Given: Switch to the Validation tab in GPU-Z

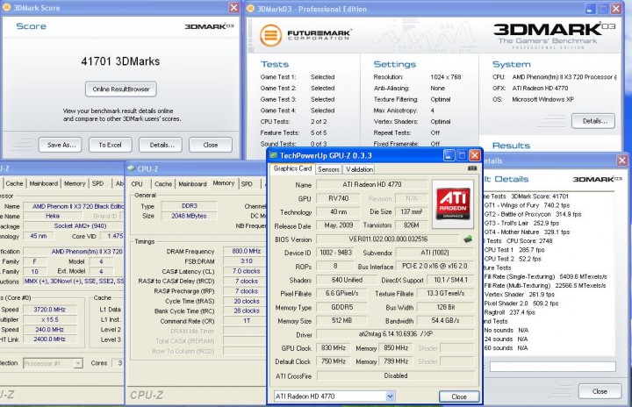Looking at the screenshot, I should (359, 169).
